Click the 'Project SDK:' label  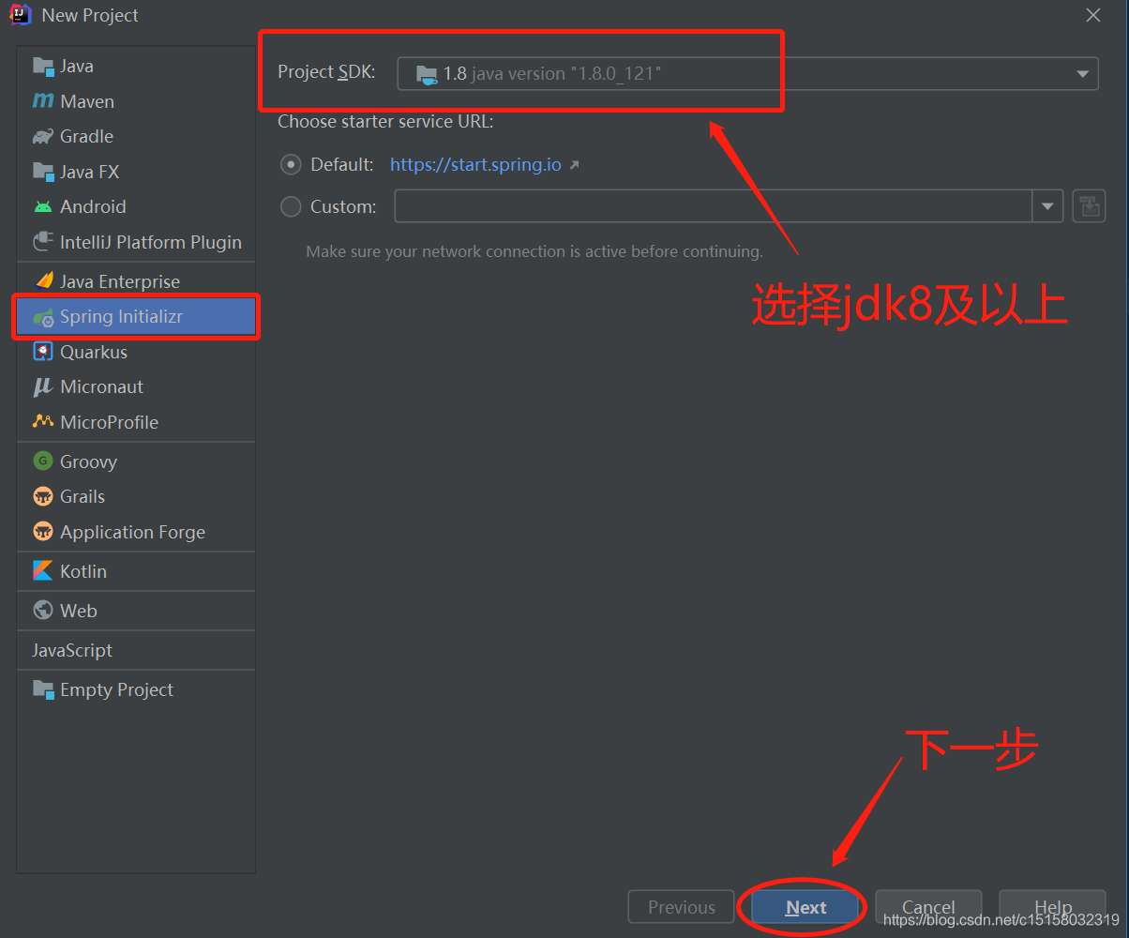326,72
